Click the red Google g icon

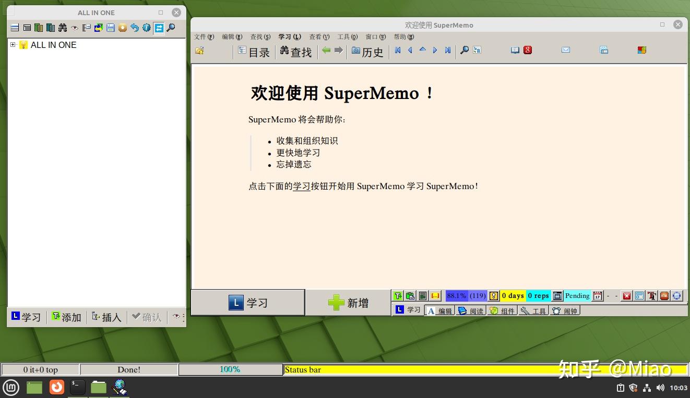[528, 51]
